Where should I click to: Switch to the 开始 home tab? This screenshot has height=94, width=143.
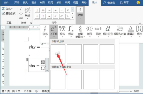click(17, 3)
